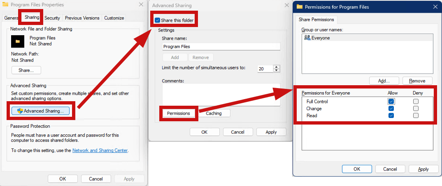The height and width of the screenshot is (186, 442).
Task: Check Deny box for Full Control
Action: click(x=416, y=101)
